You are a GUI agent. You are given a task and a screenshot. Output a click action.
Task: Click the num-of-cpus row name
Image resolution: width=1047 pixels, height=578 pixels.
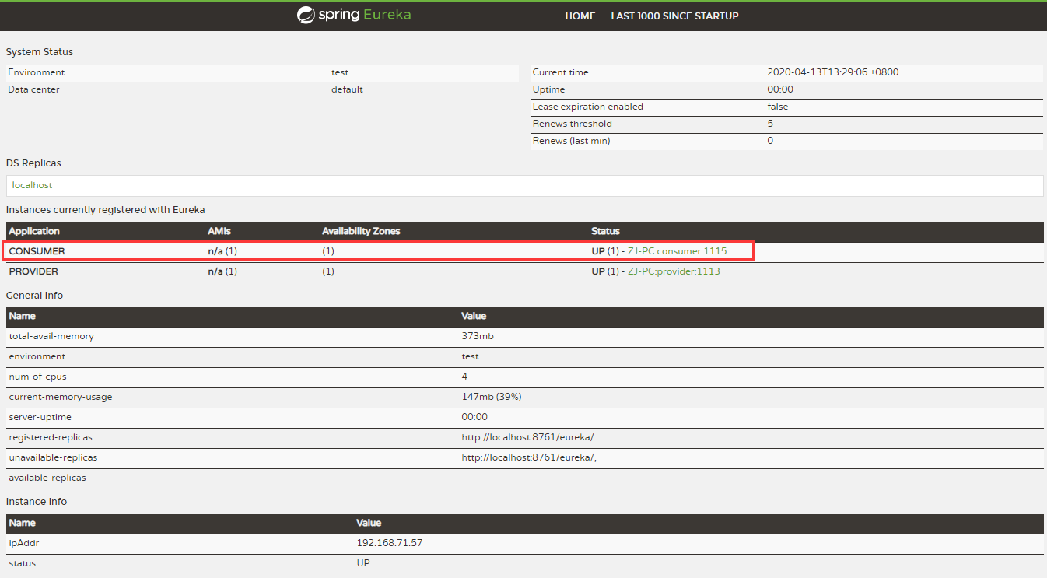(x=37, y=377)
